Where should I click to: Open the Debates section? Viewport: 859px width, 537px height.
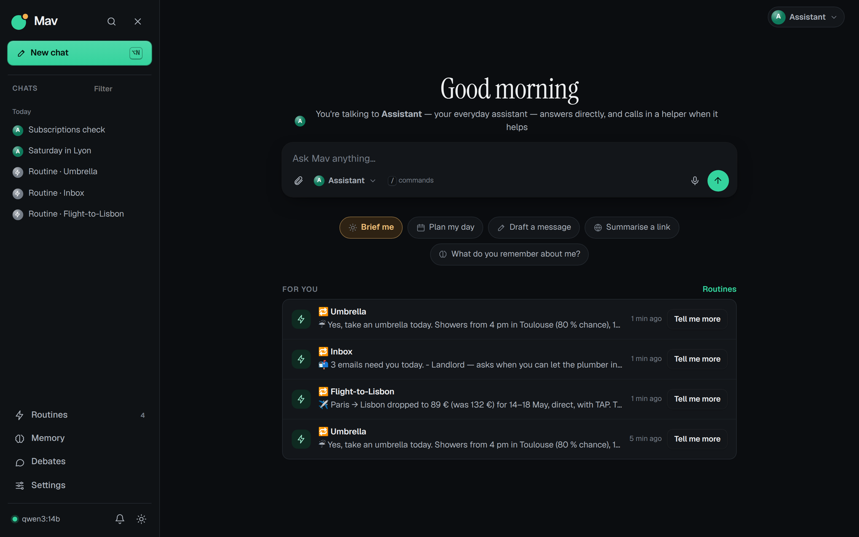(79, 462)
